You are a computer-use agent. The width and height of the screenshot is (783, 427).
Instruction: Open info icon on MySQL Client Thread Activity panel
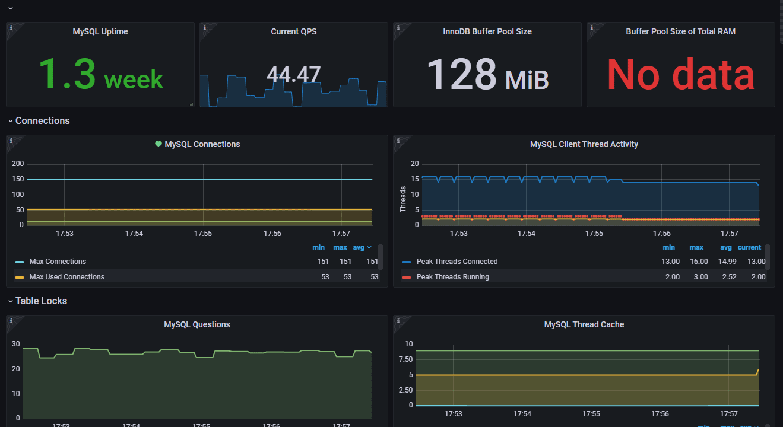pos(398,141)
